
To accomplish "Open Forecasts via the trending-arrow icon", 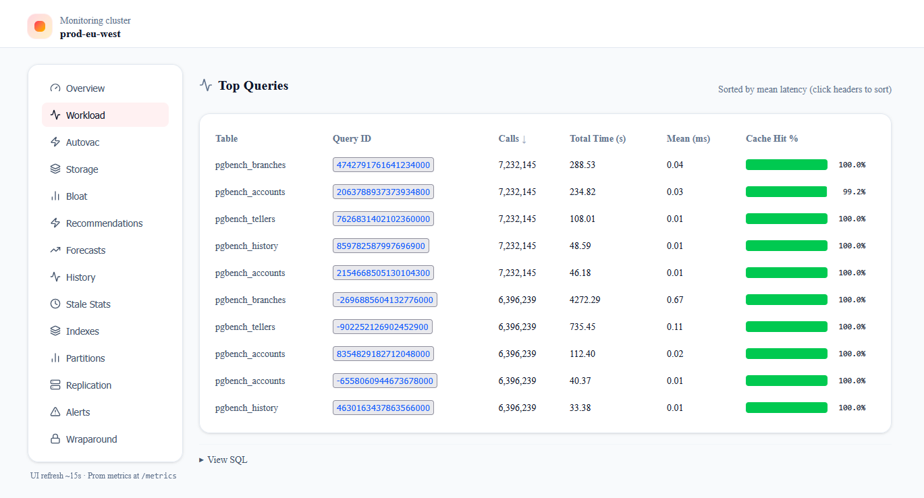I will coord(55,250).
